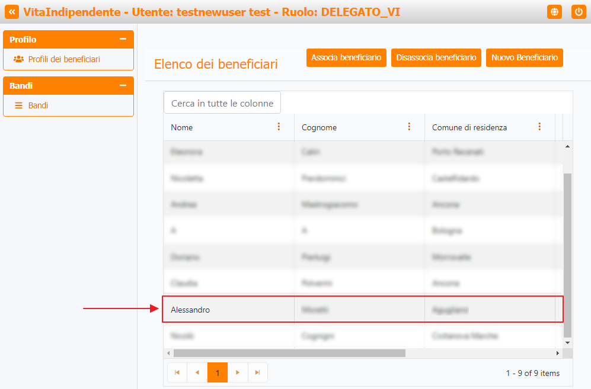
Task: Go to first page of results
Action: (x=177, y=372)
